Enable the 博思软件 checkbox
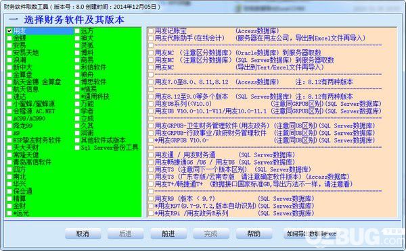This screenshot has width=406, height=251. click(x=77, y=82)
